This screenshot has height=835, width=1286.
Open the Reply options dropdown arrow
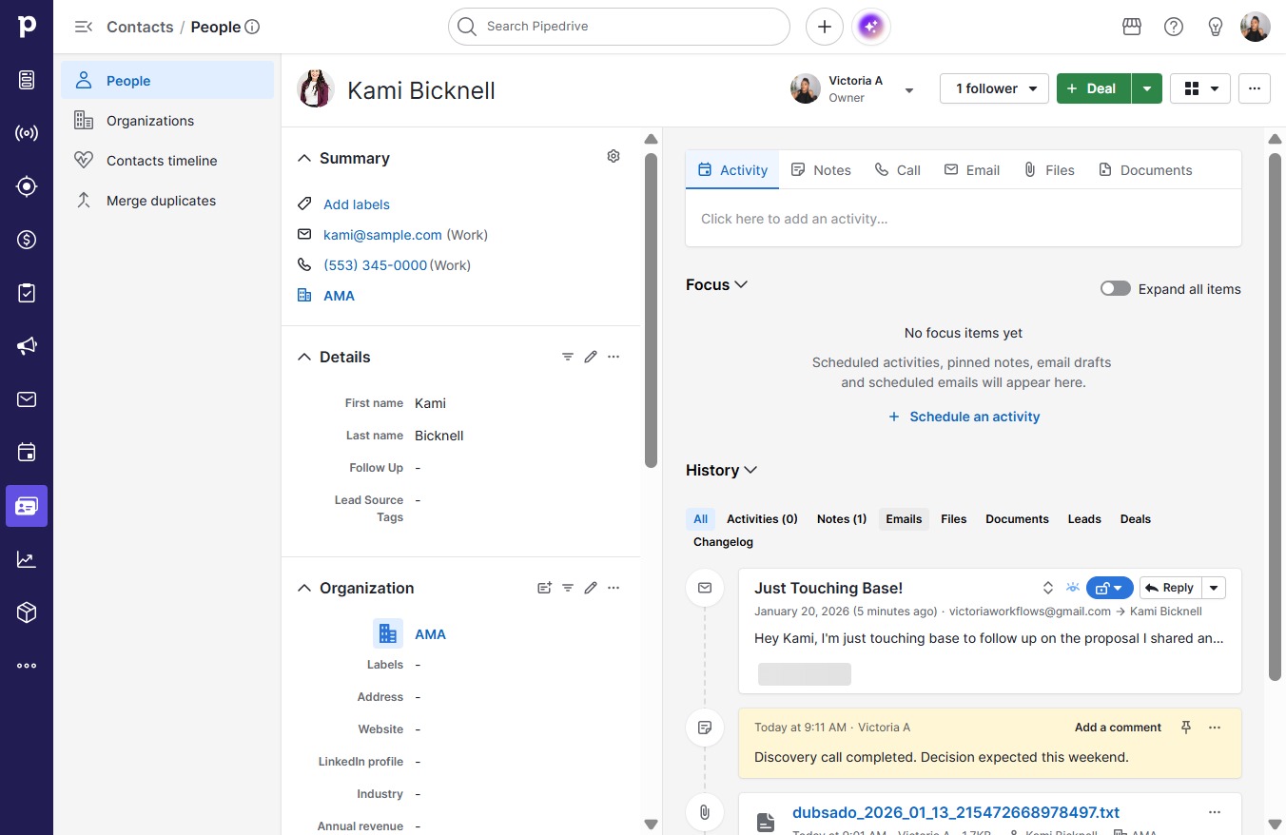coord(1215,588)
